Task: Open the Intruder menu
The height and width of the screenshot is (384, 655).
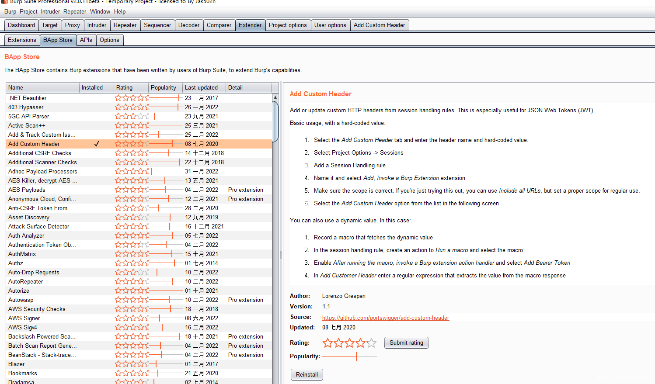Action: pos(51,12)
